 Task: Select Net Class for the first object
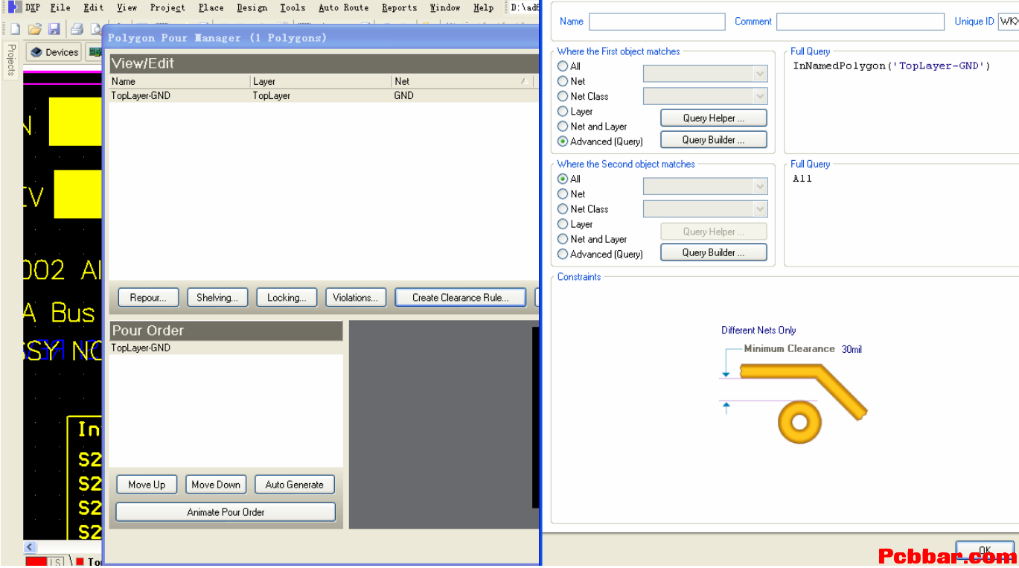563,96
